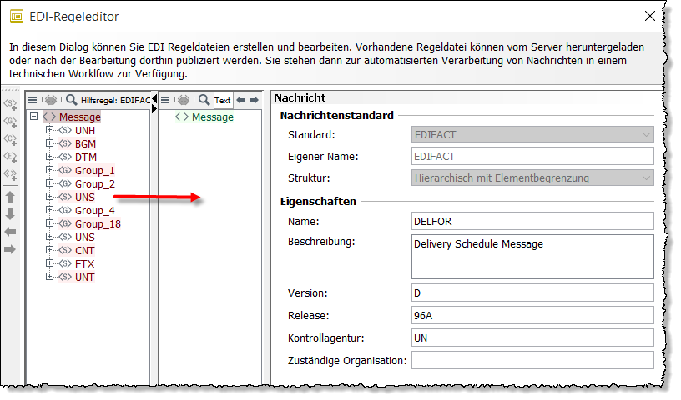Click the sidebar right arrow icon
Screen dimensions: 681x400
10,249
